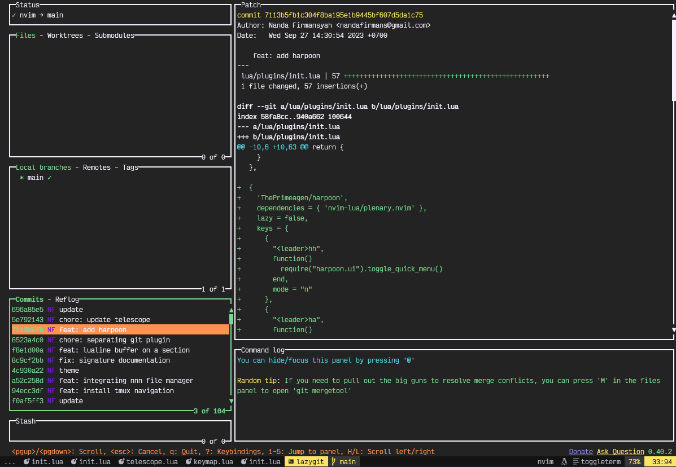
Task: Click the Linux penguin icon in statusline
Action: (565, 462)
